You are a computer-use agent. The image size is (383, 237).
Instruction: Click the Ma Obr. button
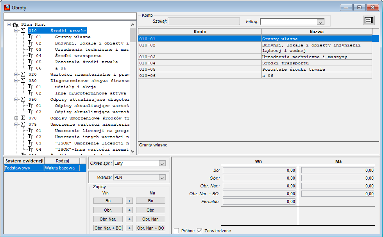150,210
